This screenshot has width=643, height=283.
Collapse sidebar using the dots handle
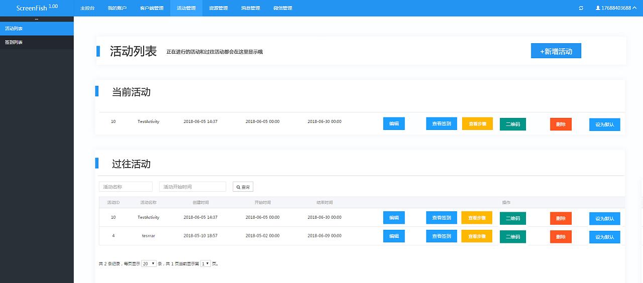(36, 19)
